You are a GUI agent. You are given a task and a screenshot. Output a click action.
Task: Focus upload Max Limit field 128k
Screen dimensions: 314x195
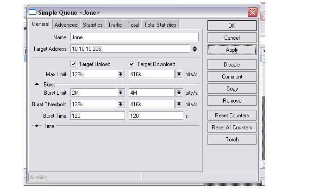(93, 74)
